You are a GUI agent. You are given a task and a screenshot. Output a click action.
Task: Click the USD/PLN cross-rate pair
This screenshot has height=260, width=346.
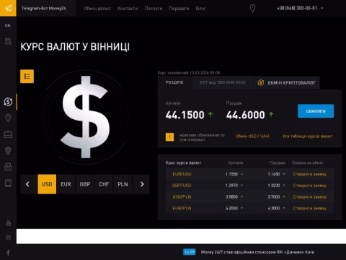[x=182, y=196]
